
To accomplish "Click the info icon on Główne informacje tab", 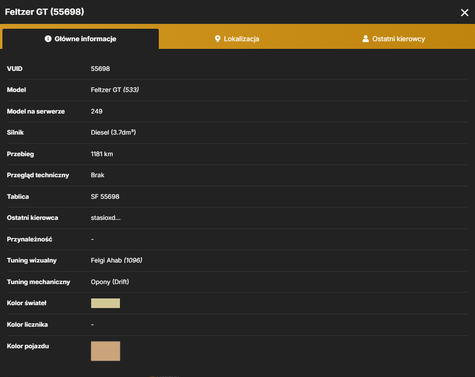I will click(48, 39).
